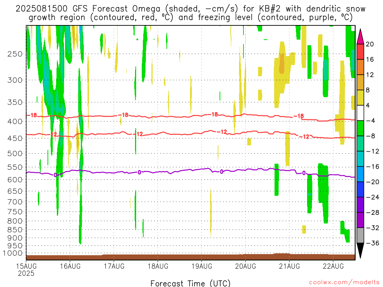Viewport: 383px width, 287px height.
Task: Click the legend value 16
Action: tap(370, 59)
